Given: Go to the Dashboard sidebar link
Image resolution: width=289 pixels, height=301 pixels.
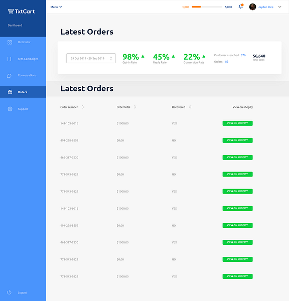Looking at the screenshot, I should pyautogui.click(x=15, y=26).
